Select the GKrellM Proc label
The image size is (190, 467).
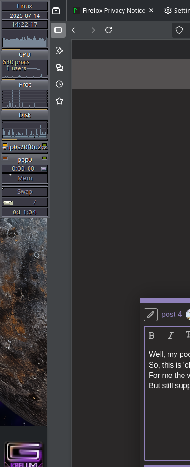point(25,84)
